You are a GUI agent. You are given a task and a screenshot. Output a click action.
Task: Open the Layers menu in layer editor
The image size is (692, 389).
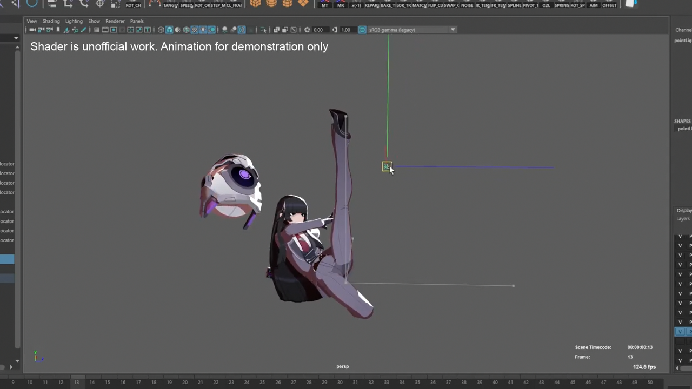point(683,219)
